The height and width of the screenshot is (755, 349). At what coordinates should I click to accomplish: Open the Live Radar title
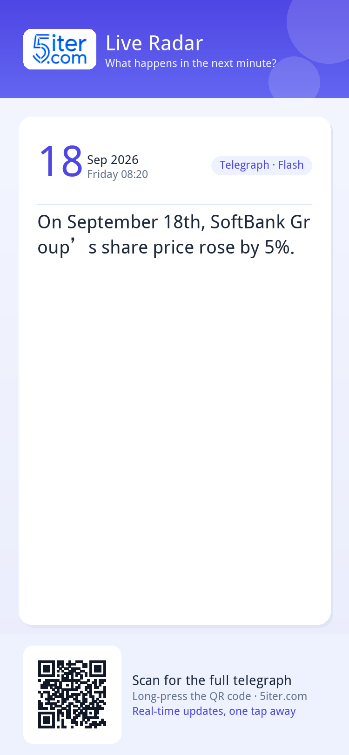154,43
